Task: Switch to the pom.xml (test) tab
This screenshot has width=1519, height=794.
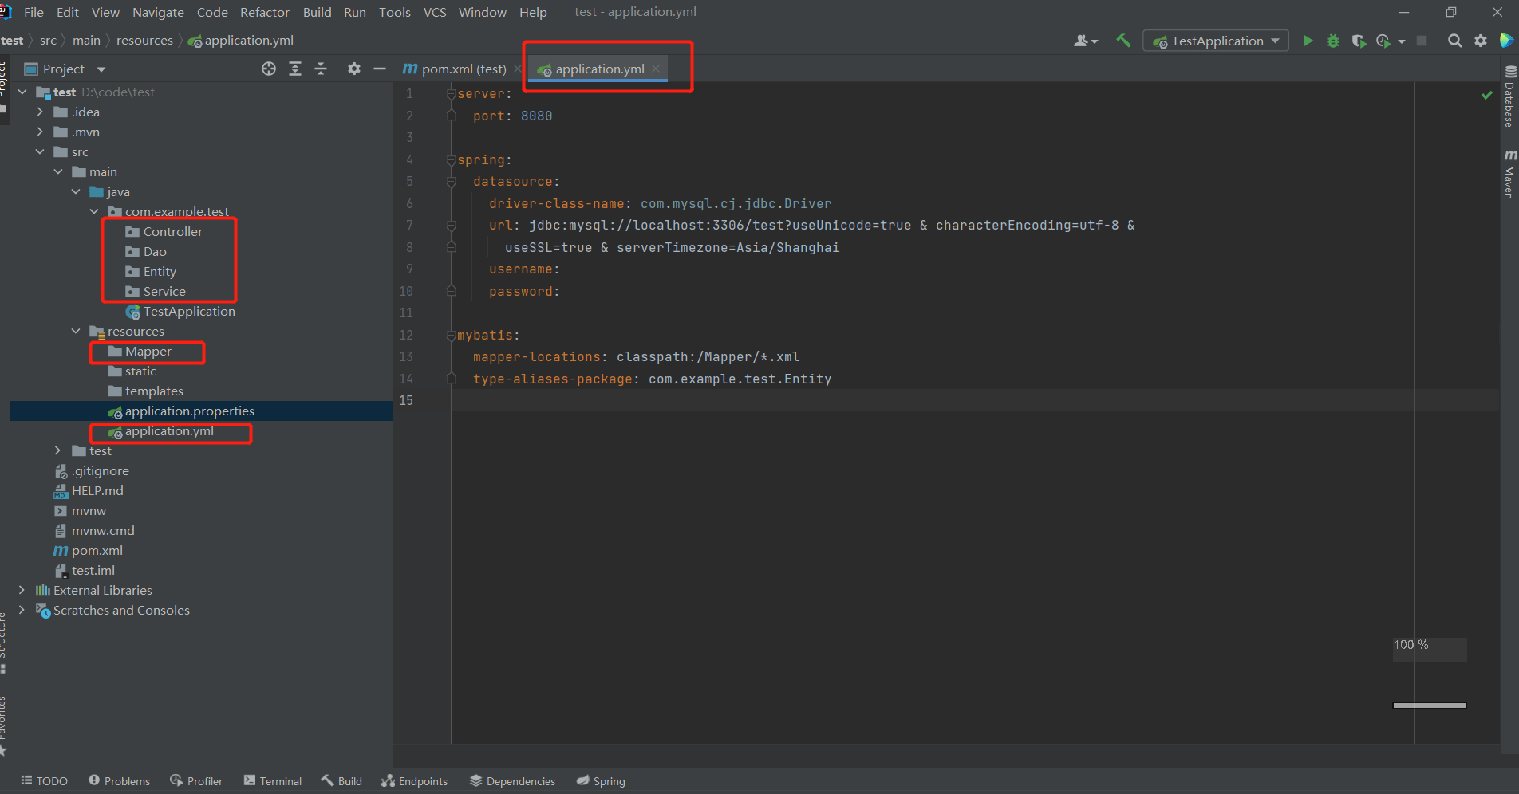Action: pyautogui.click(x=463, y=69)
